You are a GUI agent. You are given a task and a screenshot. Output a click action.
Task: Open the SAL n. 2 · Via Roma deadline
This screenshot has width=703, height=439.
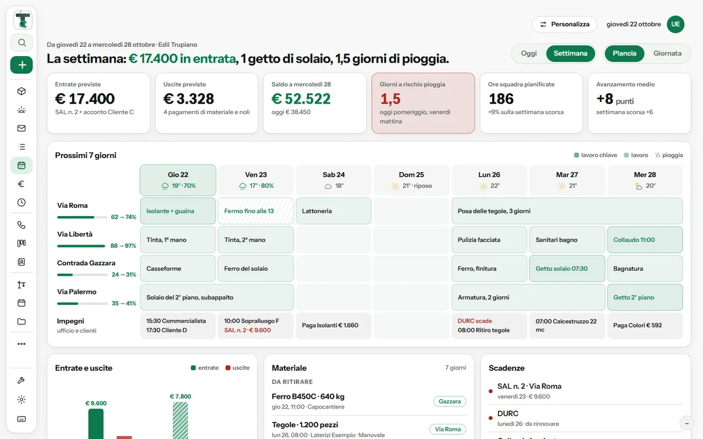(x=586, y=391)
